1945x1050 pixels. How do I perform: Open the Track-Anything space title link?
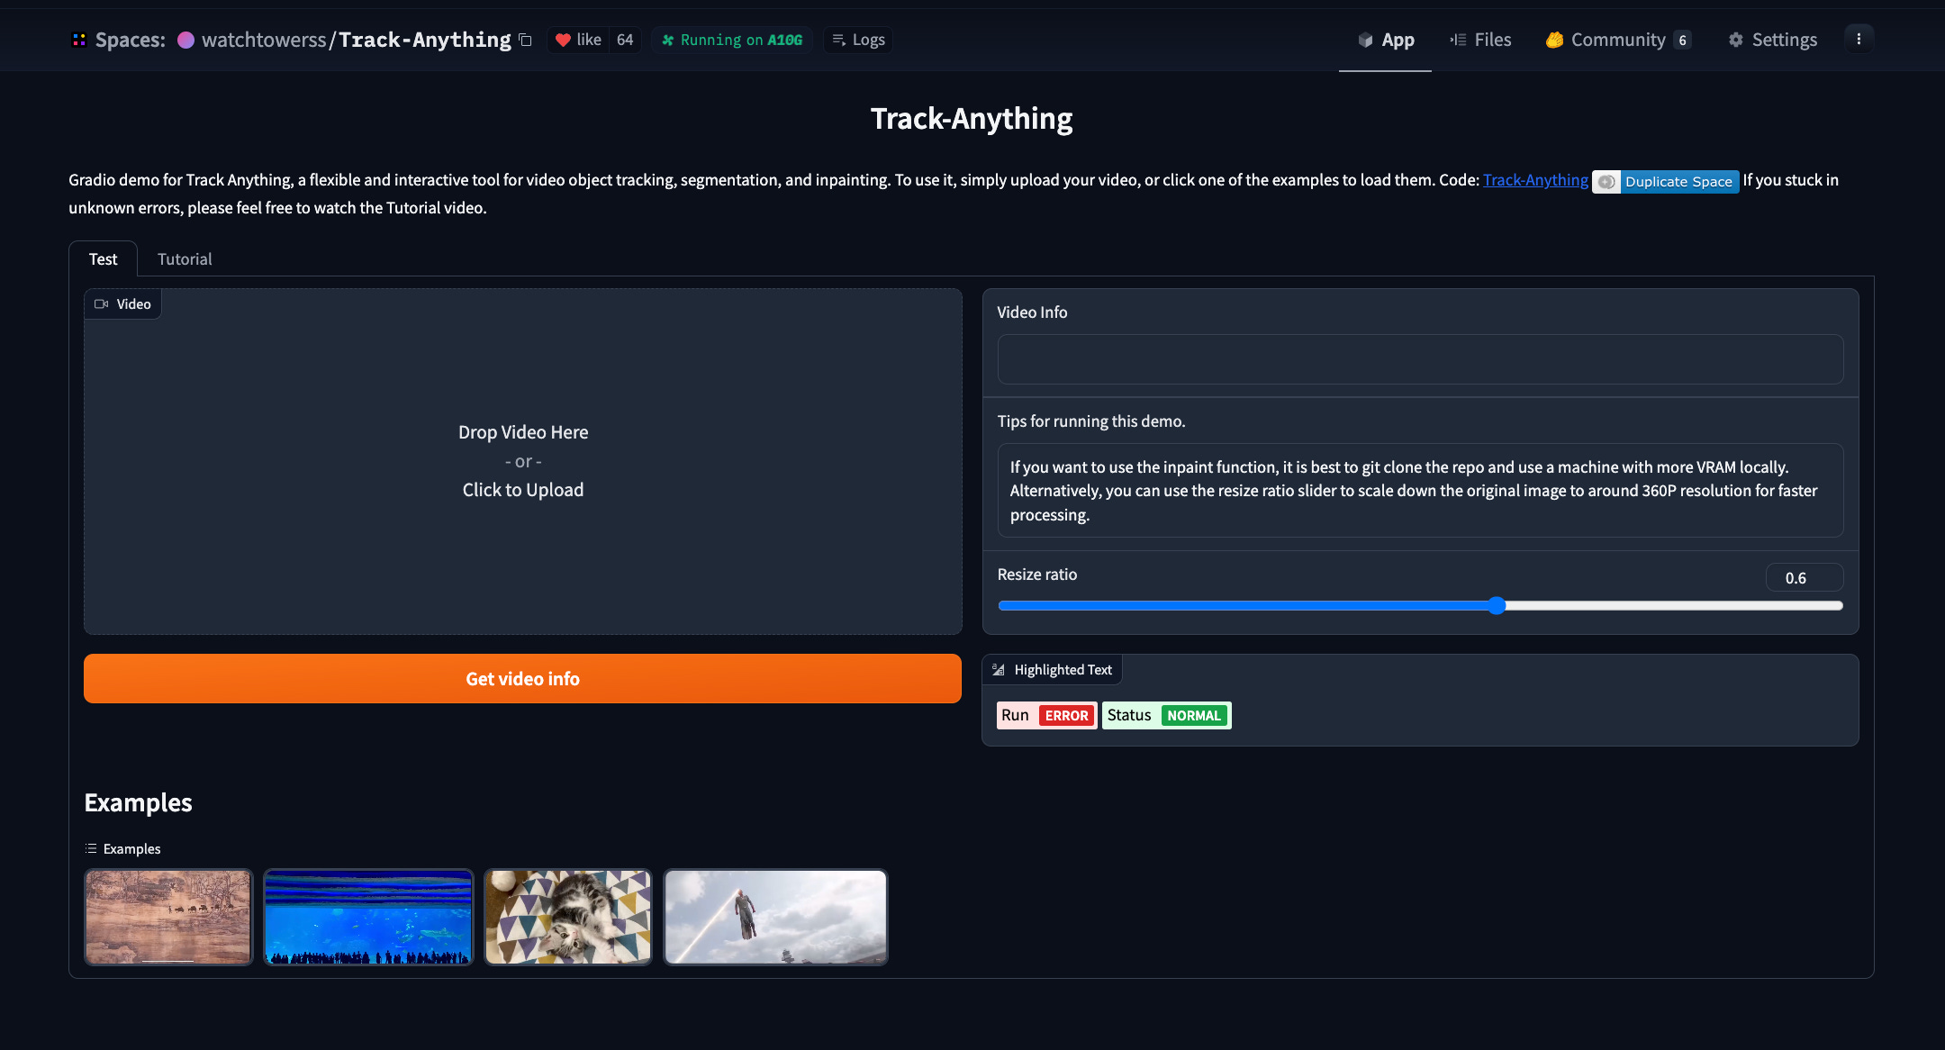[x=424, y=40]
